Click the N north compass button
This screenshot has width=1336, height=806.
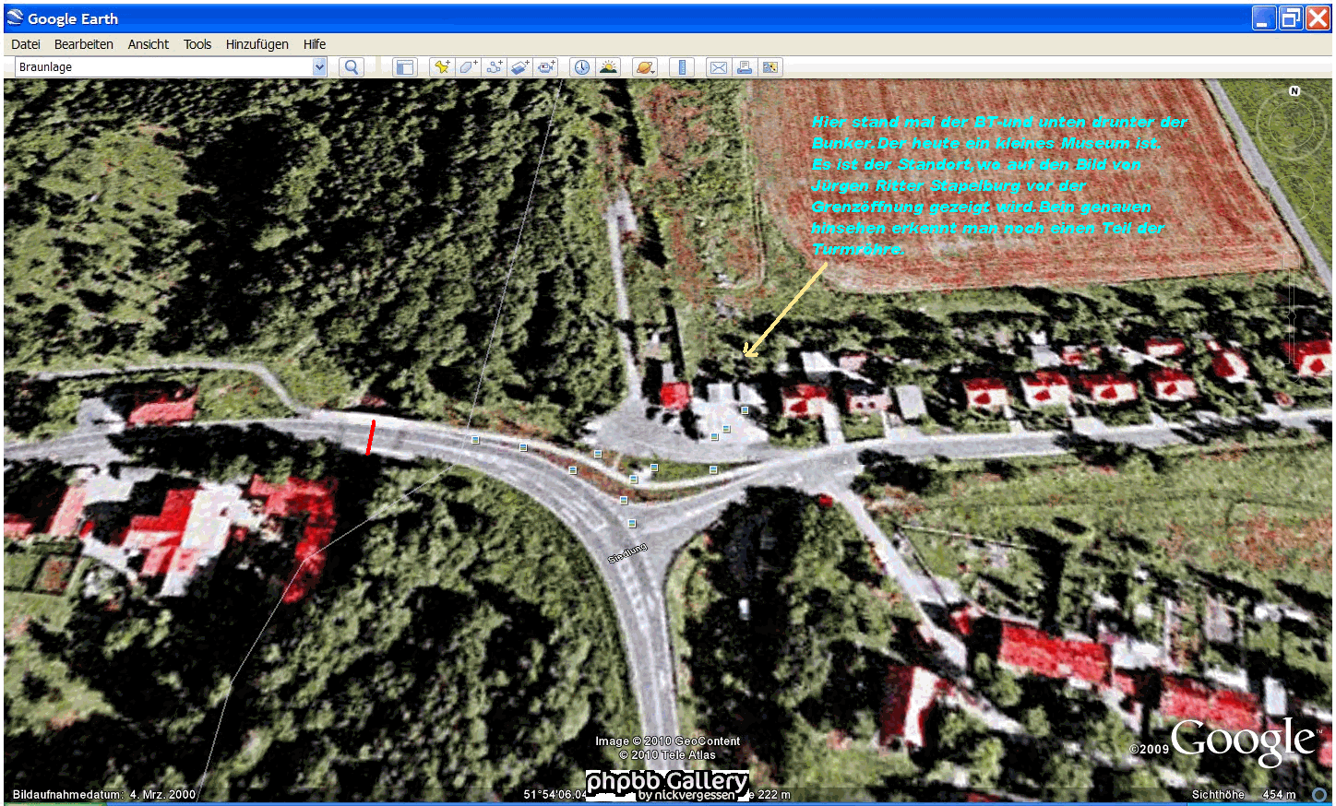coord(1294,91)
